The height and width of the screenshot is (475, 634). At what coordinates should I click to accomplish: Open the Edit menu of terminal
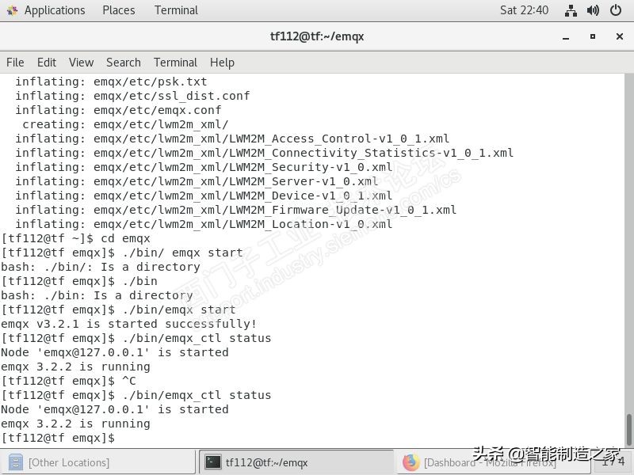pyautogui.click(x=47, y=63)
